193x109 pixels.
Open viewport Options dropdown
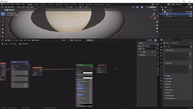pyautogui.click(x=155, y=10)
